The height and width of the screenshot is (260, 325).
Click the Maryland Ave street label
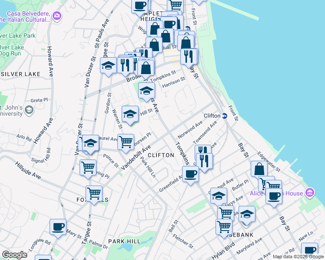[249, 246]
